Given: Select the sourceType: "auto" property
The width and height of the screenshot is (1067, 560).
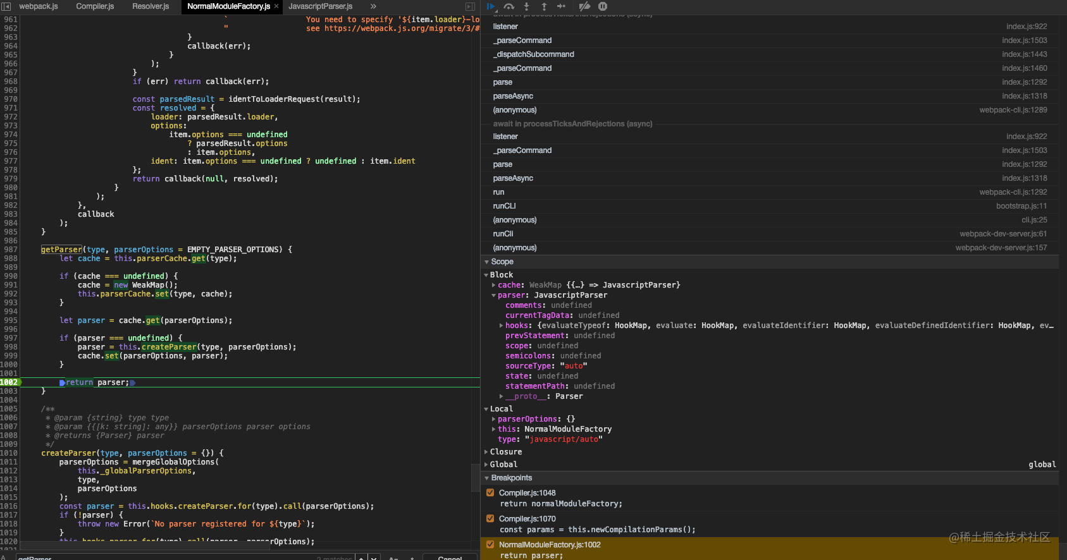Looking at the screenshot, I should (x=546, y=366).
